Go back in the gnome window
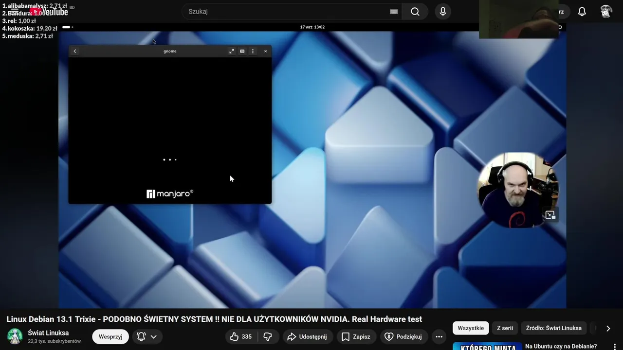Screen dimensions: 623x350 [x=75, y=51]
